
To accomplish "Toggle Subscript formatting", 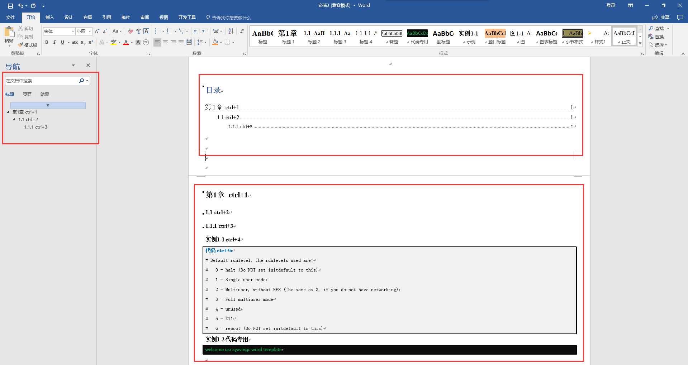I will 83,42.
